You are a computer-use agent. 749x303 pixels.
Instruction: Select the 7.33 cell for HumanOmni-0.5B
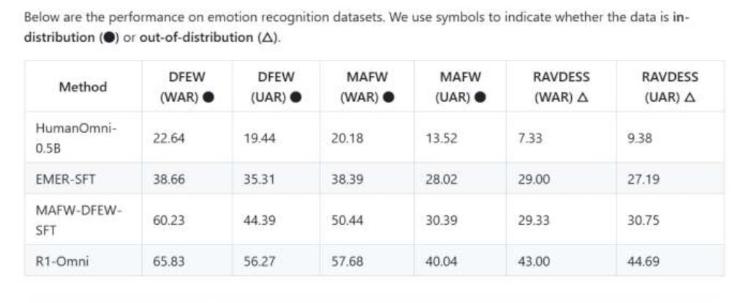pyautogui.click(x=530, y=137)
